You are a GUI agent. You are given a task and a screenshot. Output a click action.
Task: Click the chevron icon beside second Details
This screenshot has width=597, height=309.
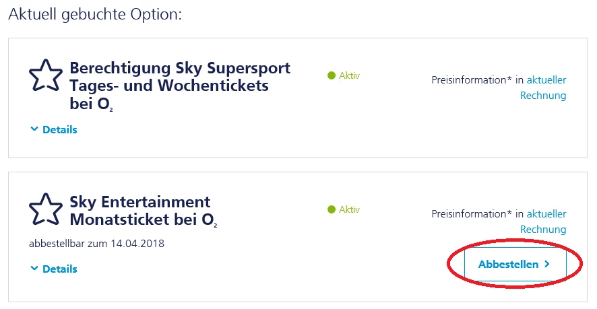(x=34, y=269)
